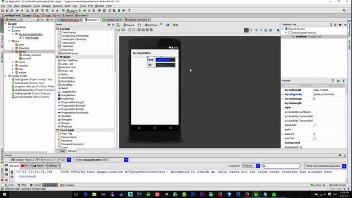
Task: Click the Component Tree expand-all icon
Action: click(331, 24)
